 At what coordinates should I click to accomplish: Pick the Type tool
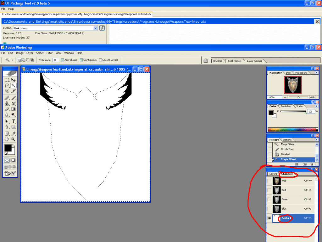pyautogui.click(x=14, y=121)
